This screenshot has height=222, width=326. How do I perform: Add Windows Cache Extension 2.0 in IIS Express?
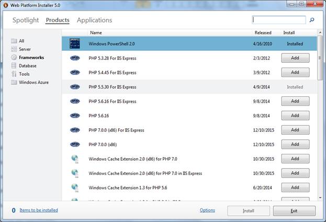[x=295, y=173]
